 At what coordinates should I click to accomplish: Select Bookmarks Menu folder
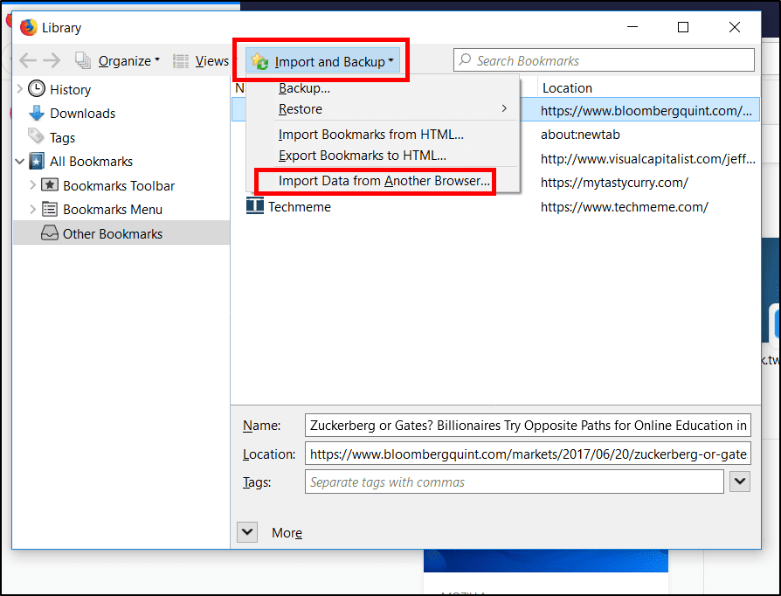point(113,210)
